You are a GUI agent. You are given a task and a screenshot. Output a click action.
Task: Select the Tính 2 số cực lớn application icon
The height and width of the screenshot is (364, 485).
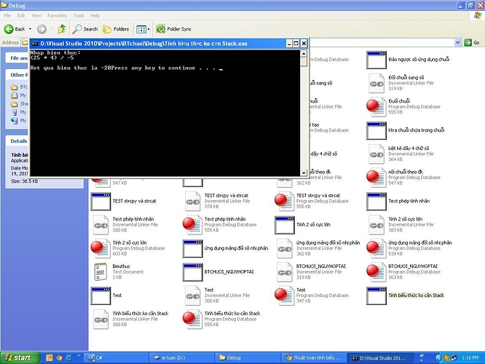click(x=285, y=225)
